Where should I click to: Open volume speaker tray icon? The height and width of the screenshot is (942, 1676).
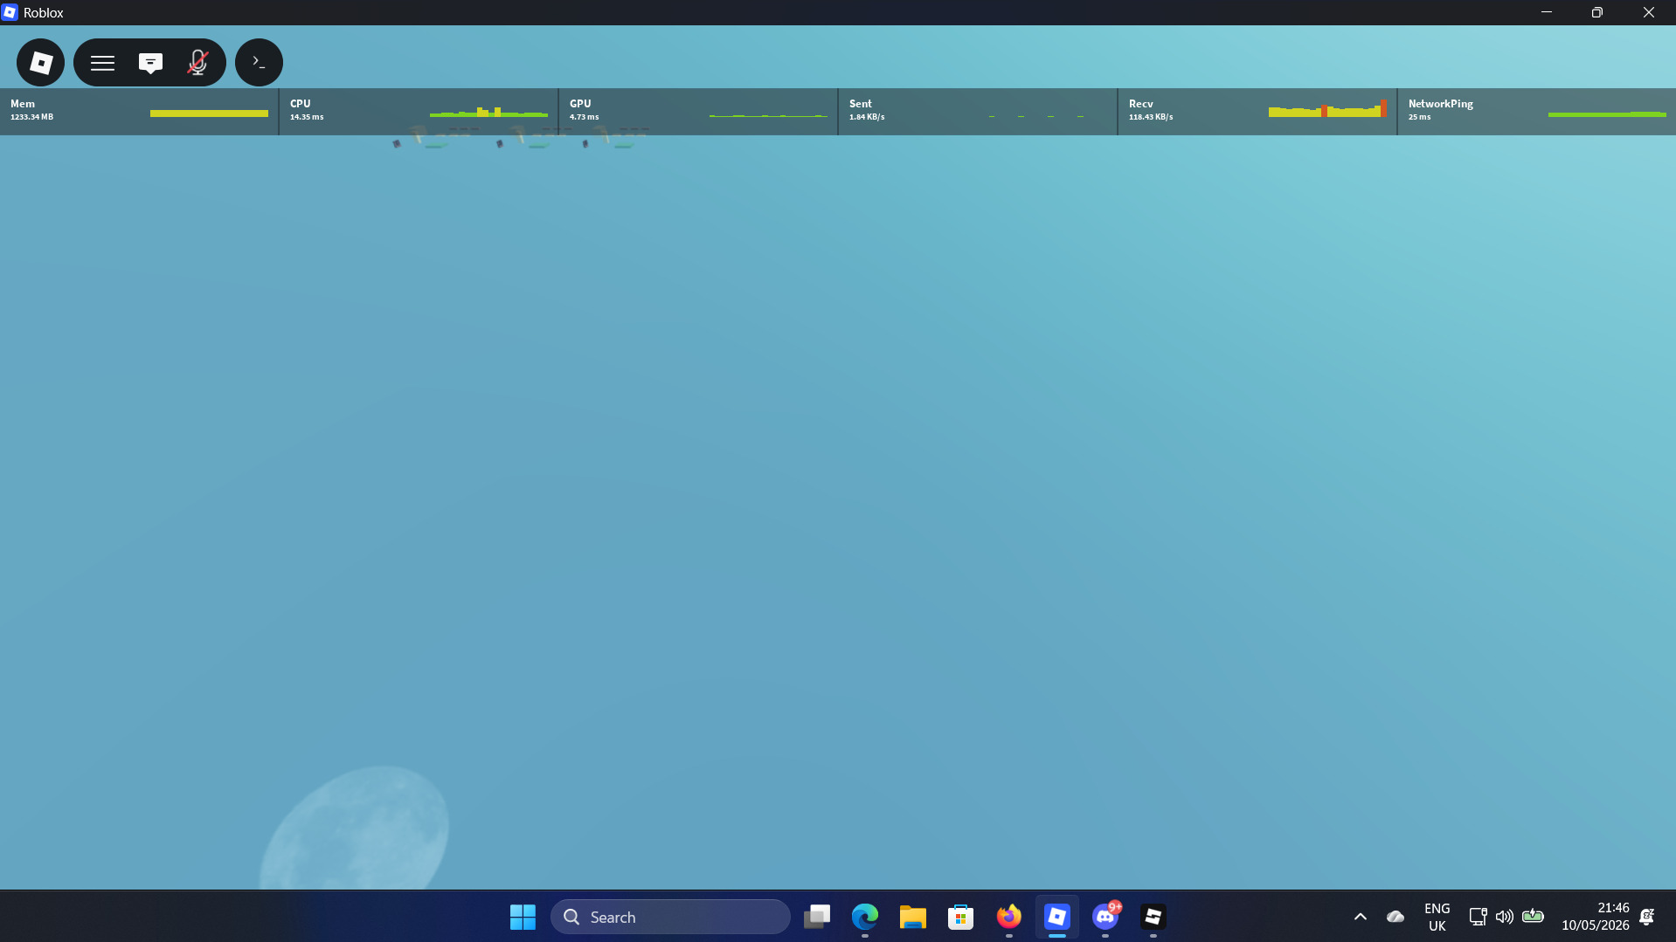pos(1504,917)
